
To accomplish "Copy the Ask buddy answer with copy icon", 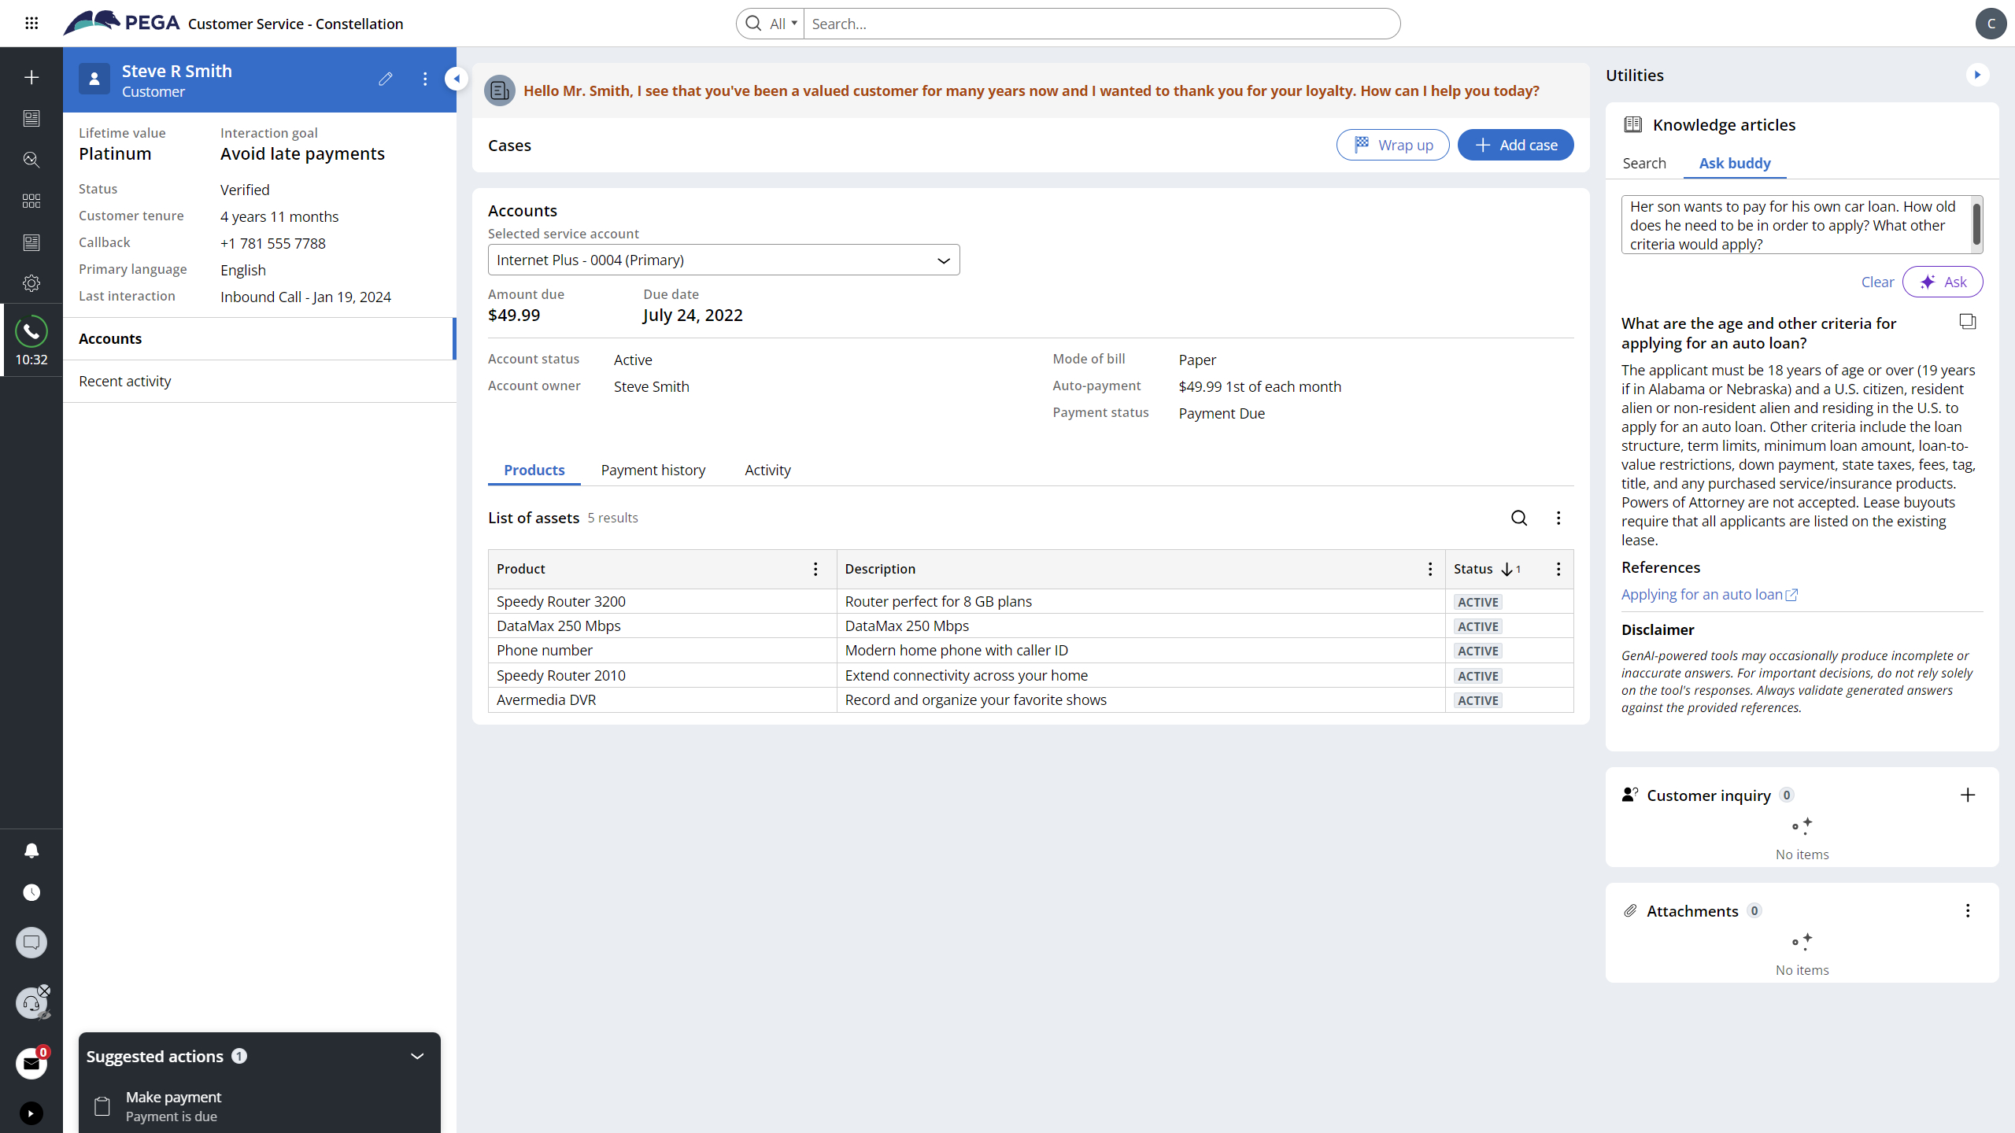I will click(1968, 322).
